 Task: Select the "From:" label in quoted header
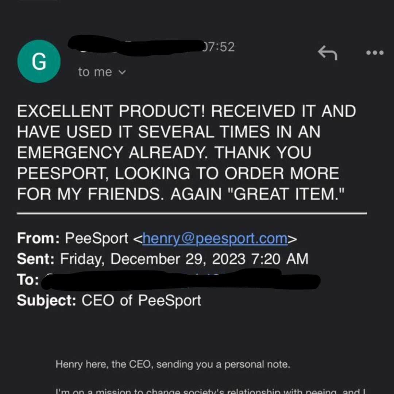(x=38, y=239)
